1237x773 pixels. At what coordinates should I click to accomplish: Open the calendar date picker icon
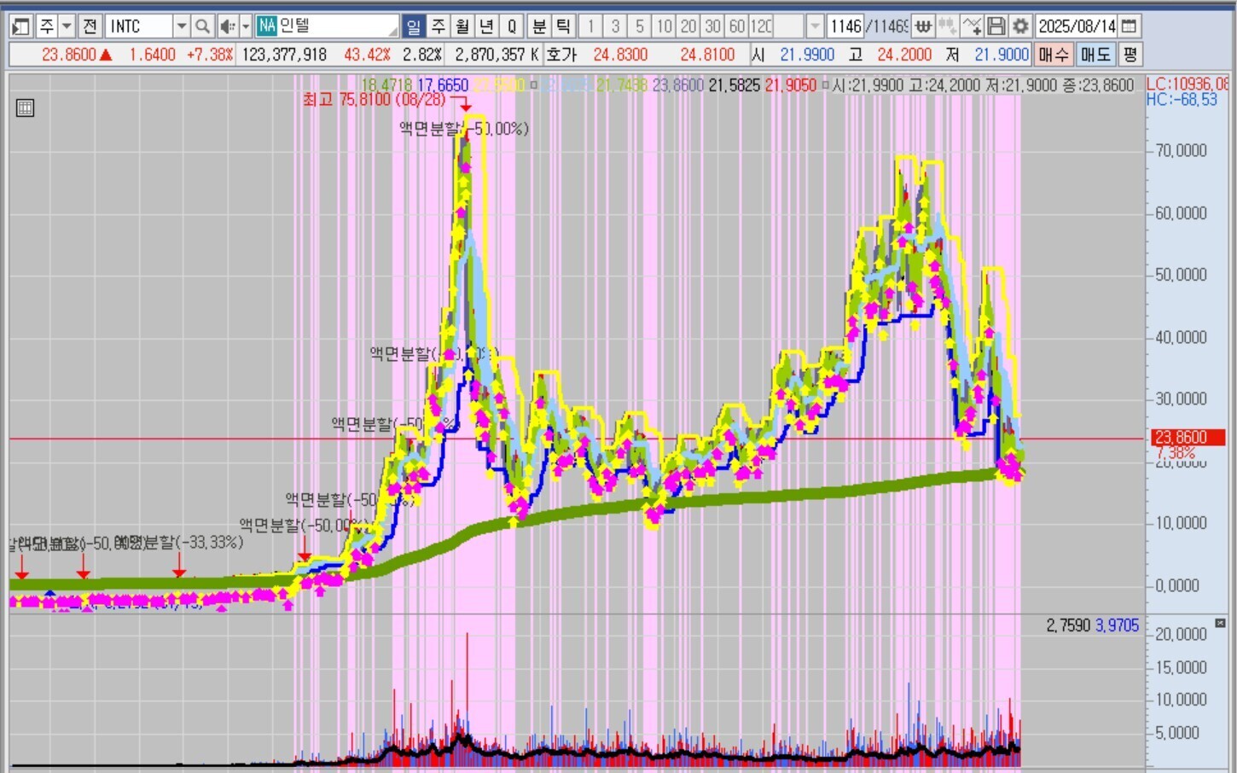1129,26
